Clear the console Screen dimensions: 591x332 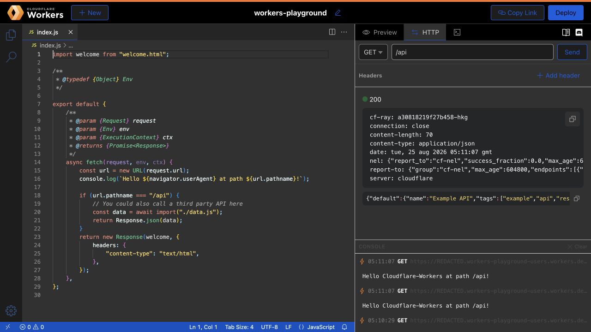[577, 247]
